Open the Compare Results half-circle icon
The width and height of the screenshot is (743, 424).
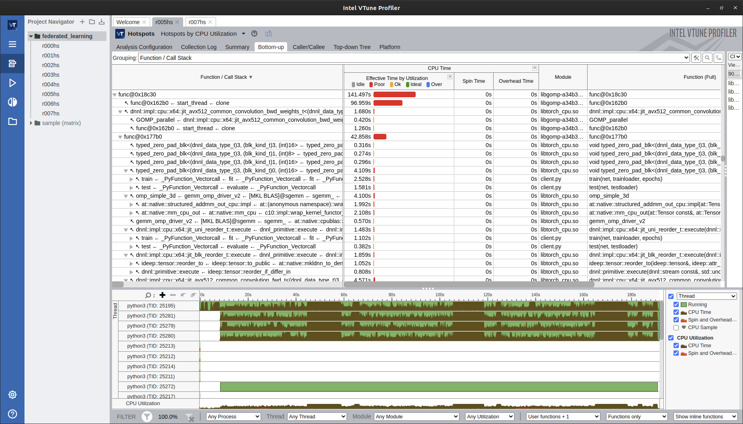(x=12, y=102)
